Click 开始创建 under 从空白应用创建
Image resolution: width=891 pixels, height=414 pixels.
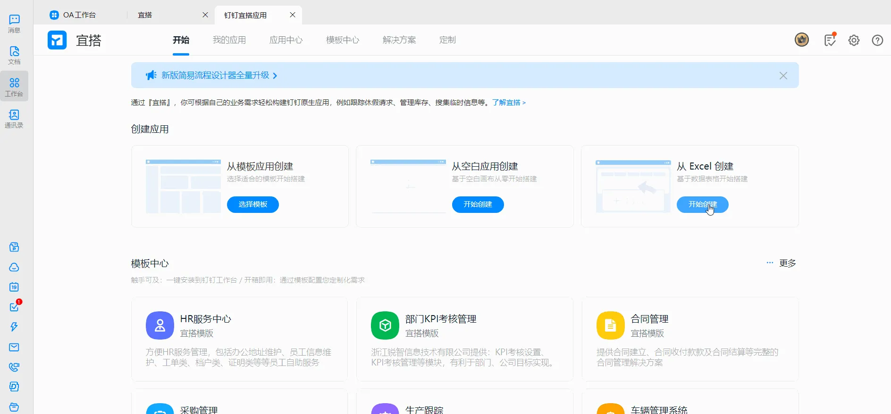pos(478,204)
